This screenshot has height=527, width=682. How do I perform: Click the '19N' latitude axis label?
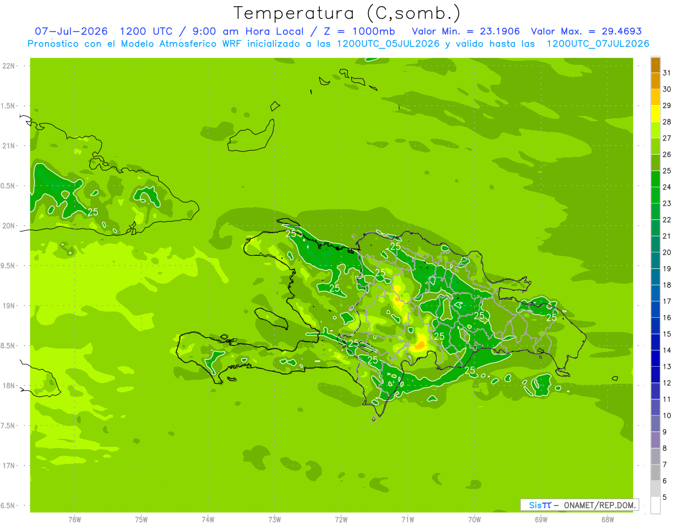8,305
